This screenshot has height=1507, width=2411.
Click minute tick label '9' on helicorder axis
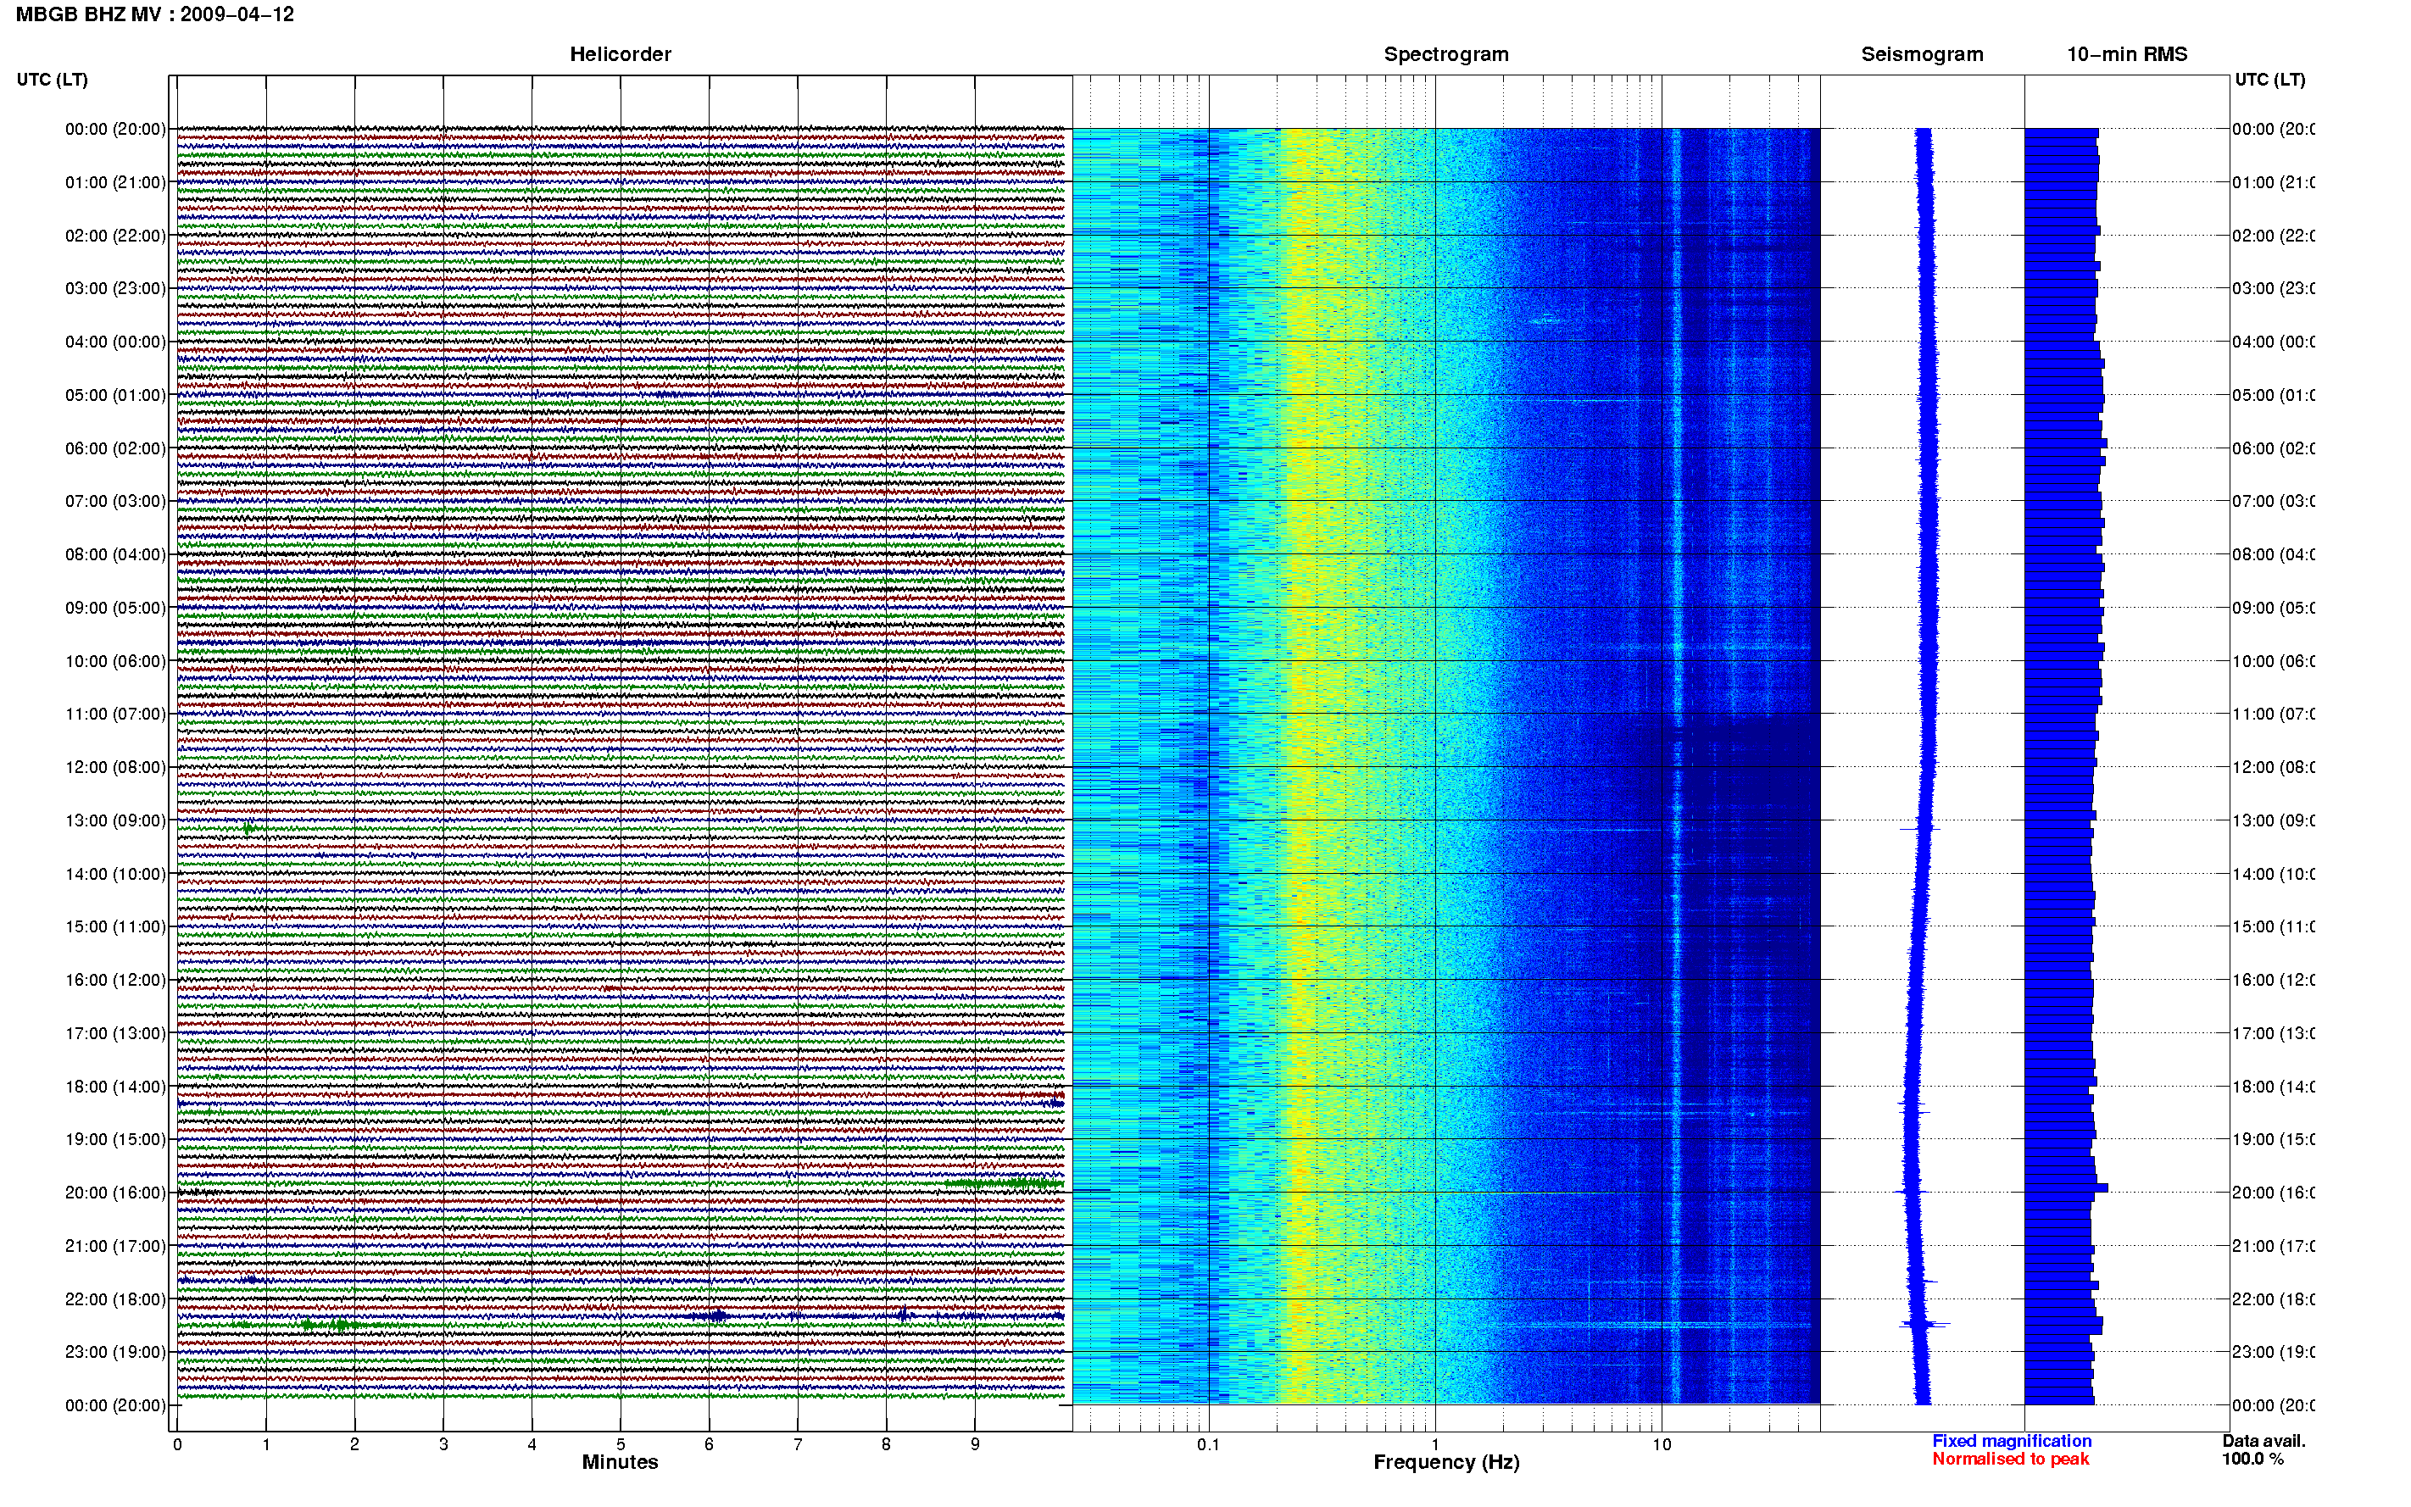point(975,1444)
